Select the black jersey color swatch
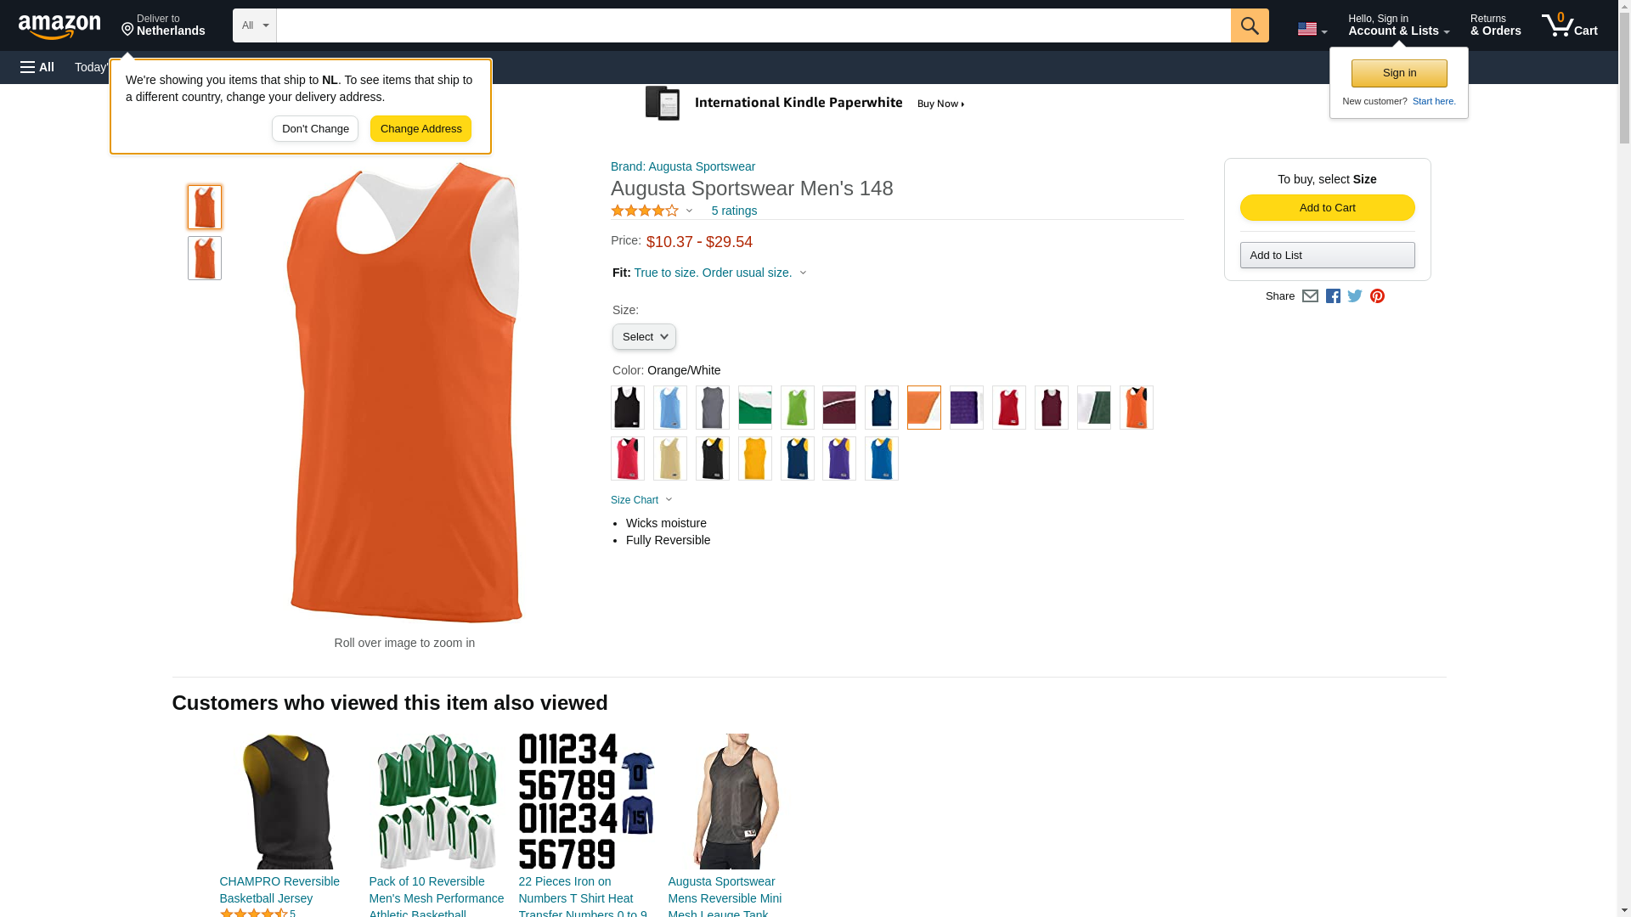 coord(628,408)
